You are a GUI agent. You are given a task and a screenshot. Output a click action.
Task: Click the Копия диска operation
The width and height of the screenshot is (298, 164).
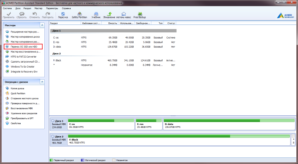[15, 88]
